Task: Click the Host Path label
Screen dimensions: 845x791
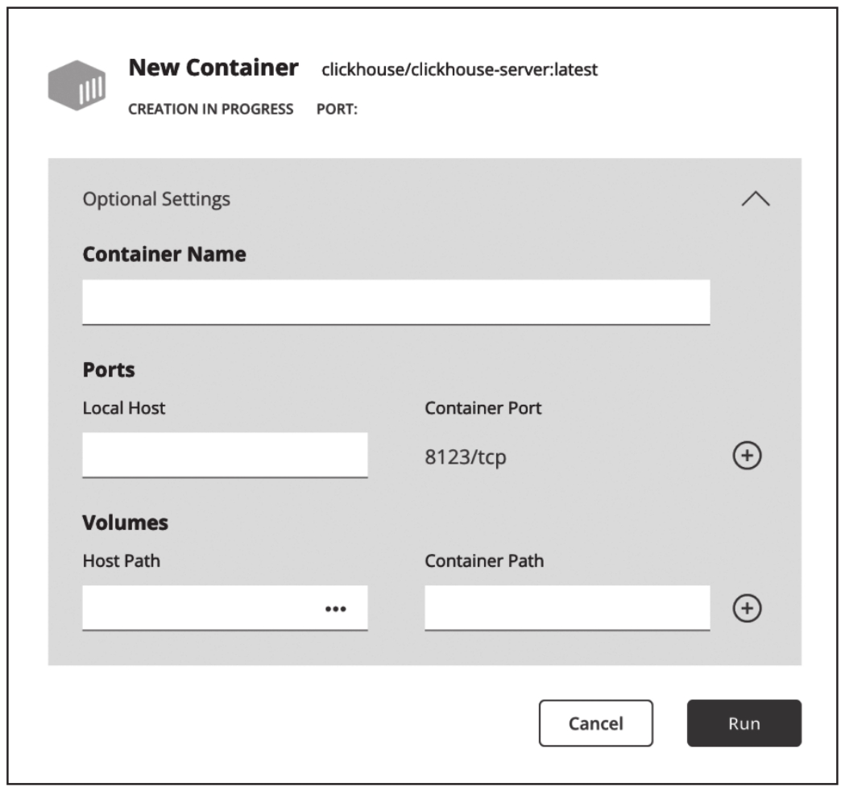Action: pyautogui.click(x=122, y=560)
